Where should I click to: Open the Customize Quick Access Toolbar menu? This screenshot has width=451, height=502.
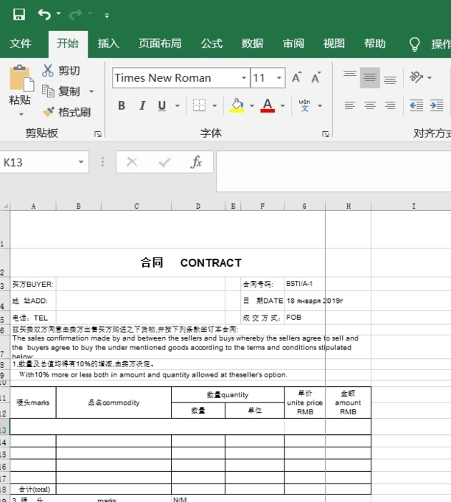coord(107,15)
